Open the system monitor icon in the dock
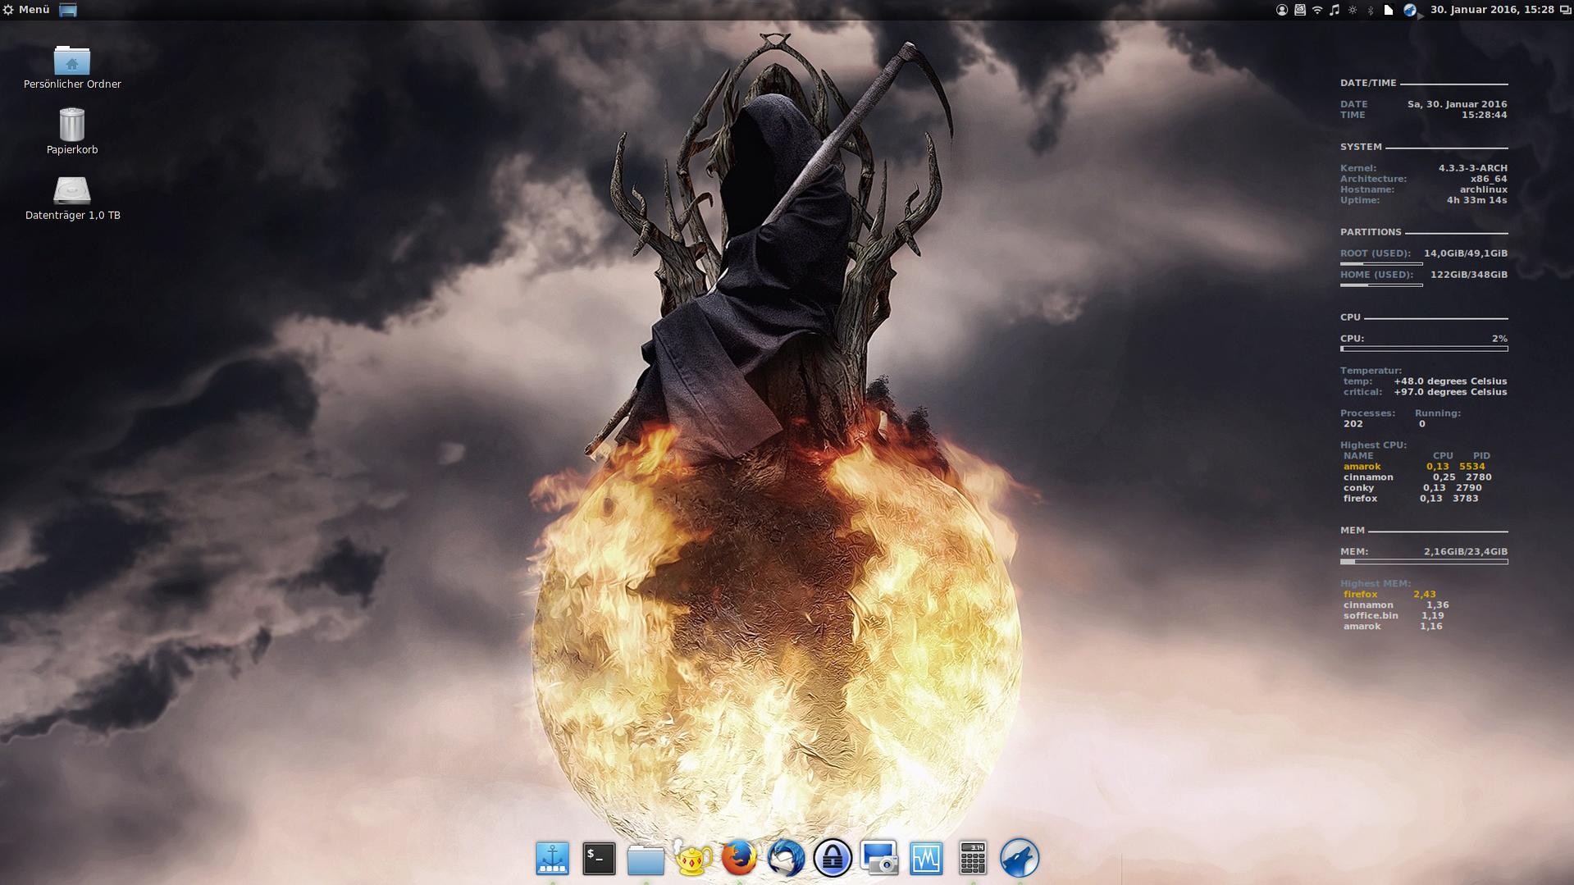This screenshot has width=1574, height=885. [x=926, y=859]
